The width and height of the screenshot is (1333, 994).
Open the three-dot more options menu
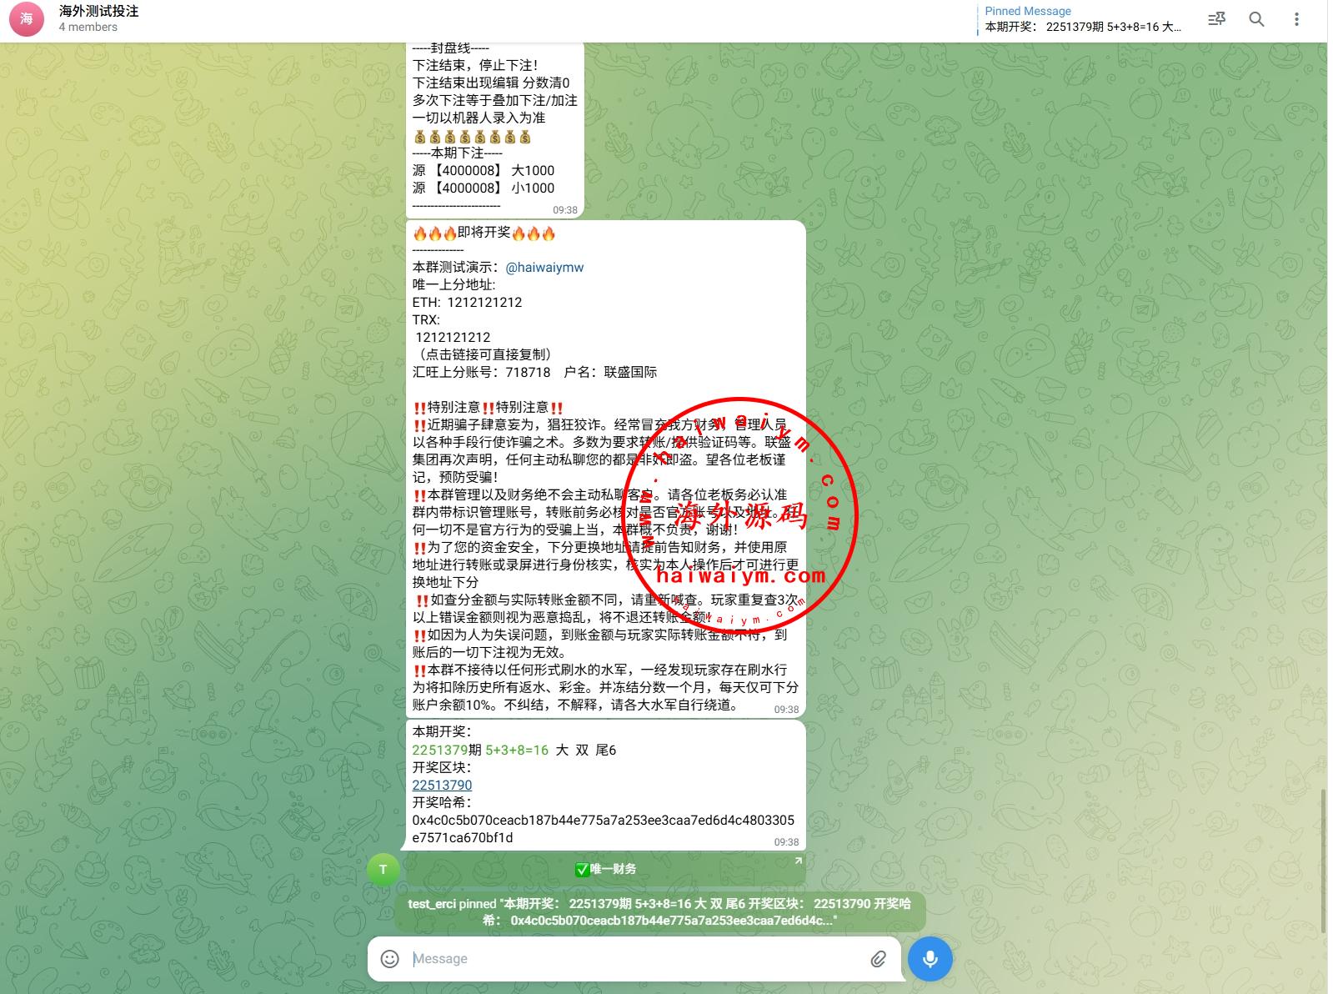1296,19
